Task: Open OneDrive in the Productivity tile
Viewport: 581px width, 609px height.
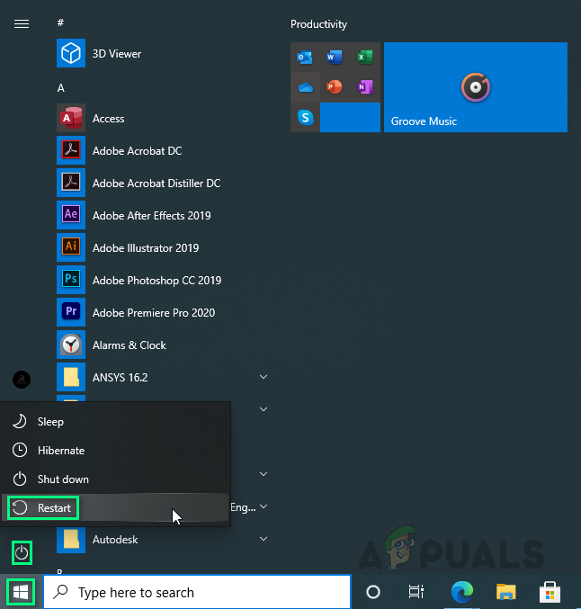Action: pyautogui.click(x=305, y=87)
